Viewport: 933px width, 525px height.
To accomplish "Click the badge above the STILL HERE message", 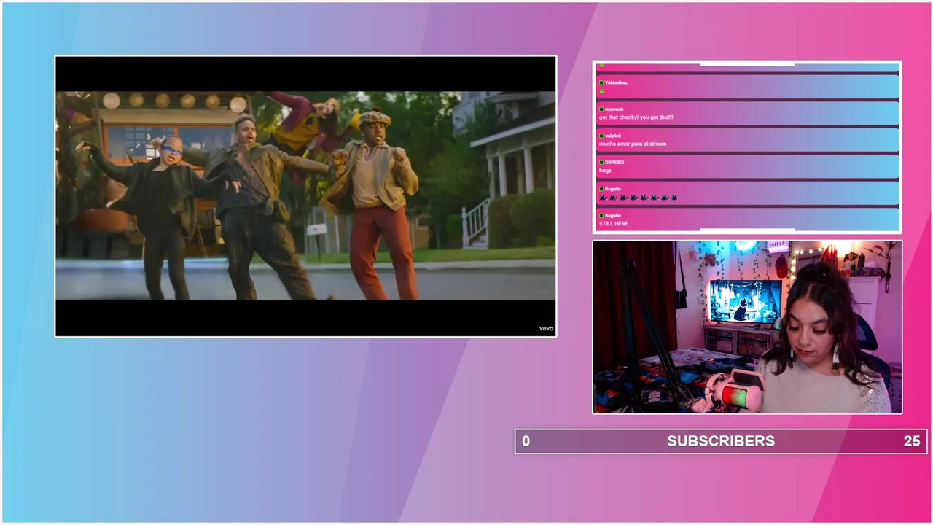I will pyautogui.click(x=601, y=216).
